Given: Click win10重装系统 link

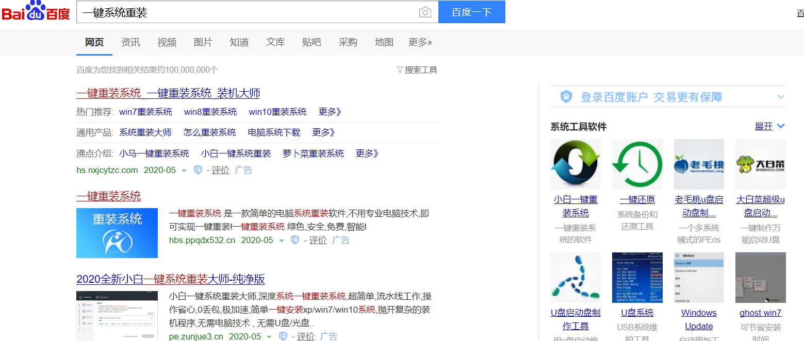Looking at the screenshot, I should [277, 112].
